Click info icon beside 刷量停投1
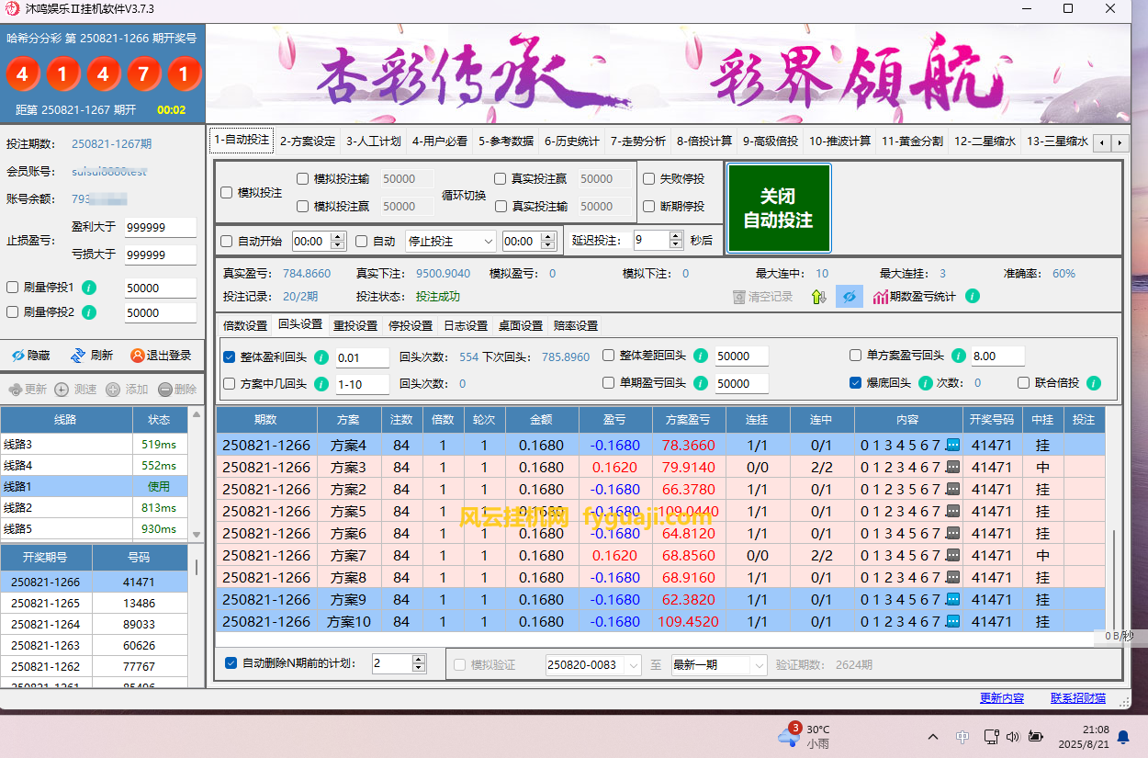 (89, 288)
